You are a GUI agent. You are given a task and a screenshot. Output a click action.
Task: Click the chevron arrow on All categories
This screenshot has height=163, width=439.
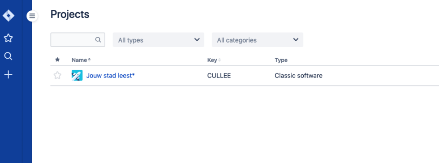click(296, 40)
